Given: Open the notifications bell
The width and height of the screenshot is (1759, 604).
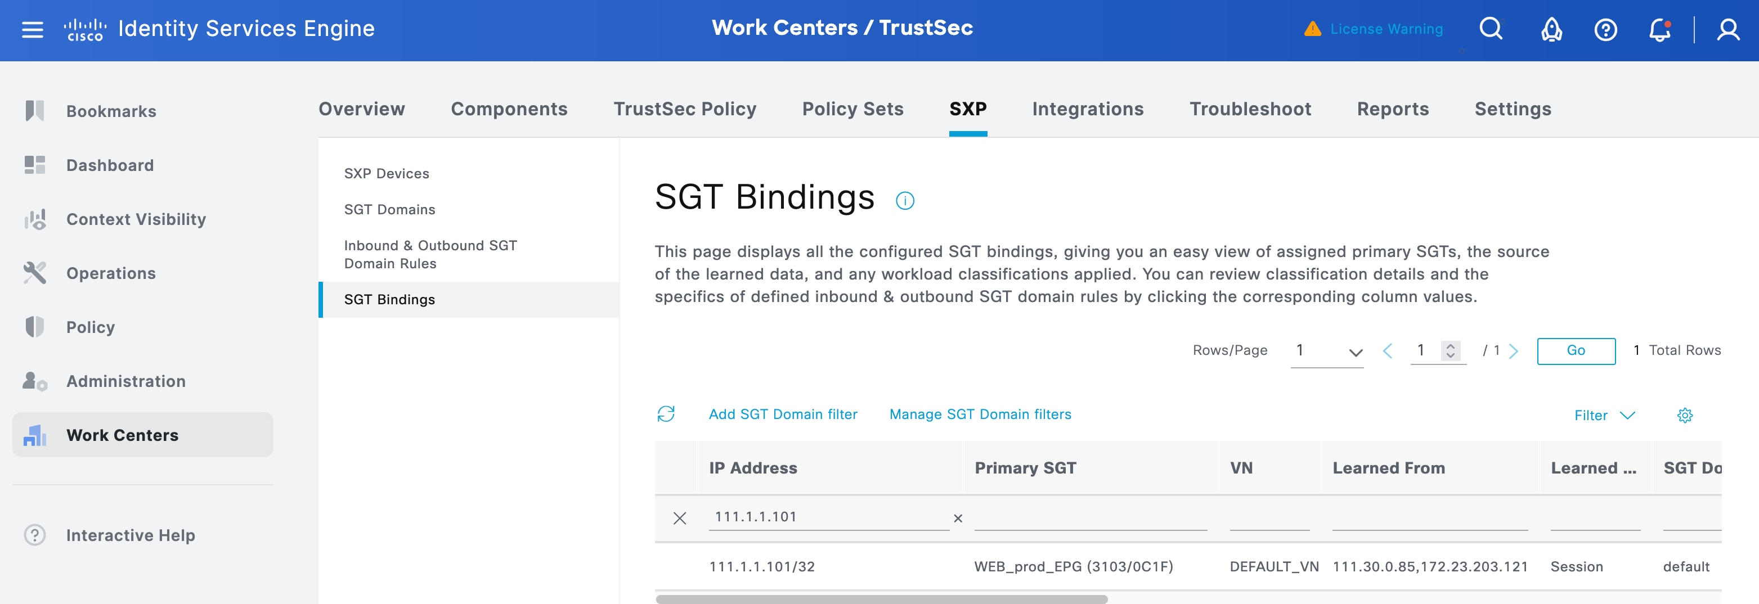Looking at the screenshot, I should coord(1659,30).
